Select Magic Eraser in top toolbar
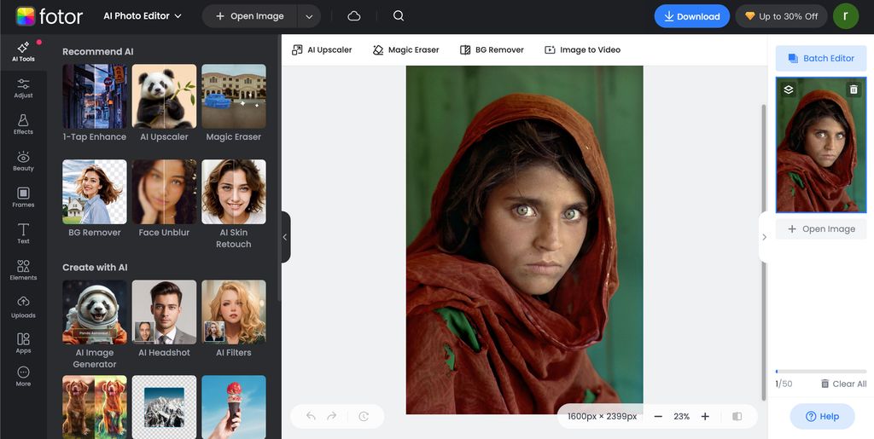 405,49
